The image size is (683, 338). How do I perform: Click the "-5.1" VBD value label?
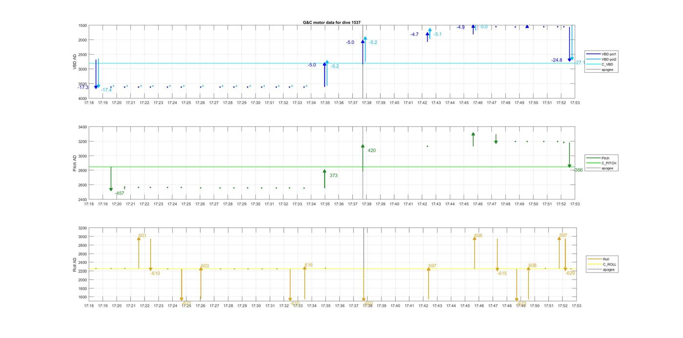[438, 34]
